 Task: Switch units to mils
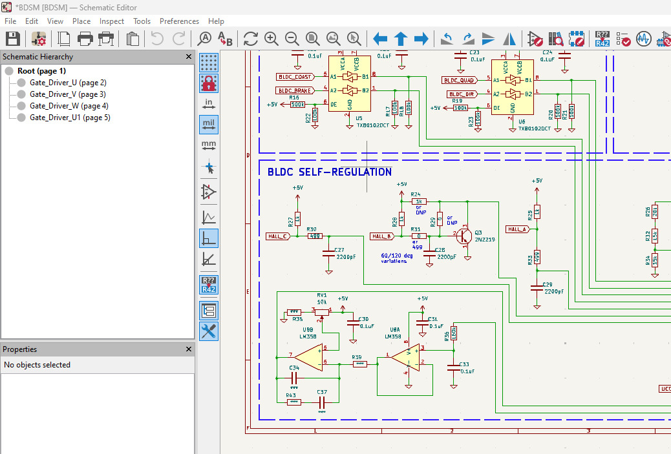pyautogui.click(x=209, y=125)
